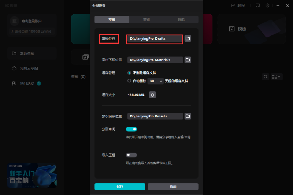Click the 取消 button
This screenshot has width=293, height=195.
(x=173, y=187)
